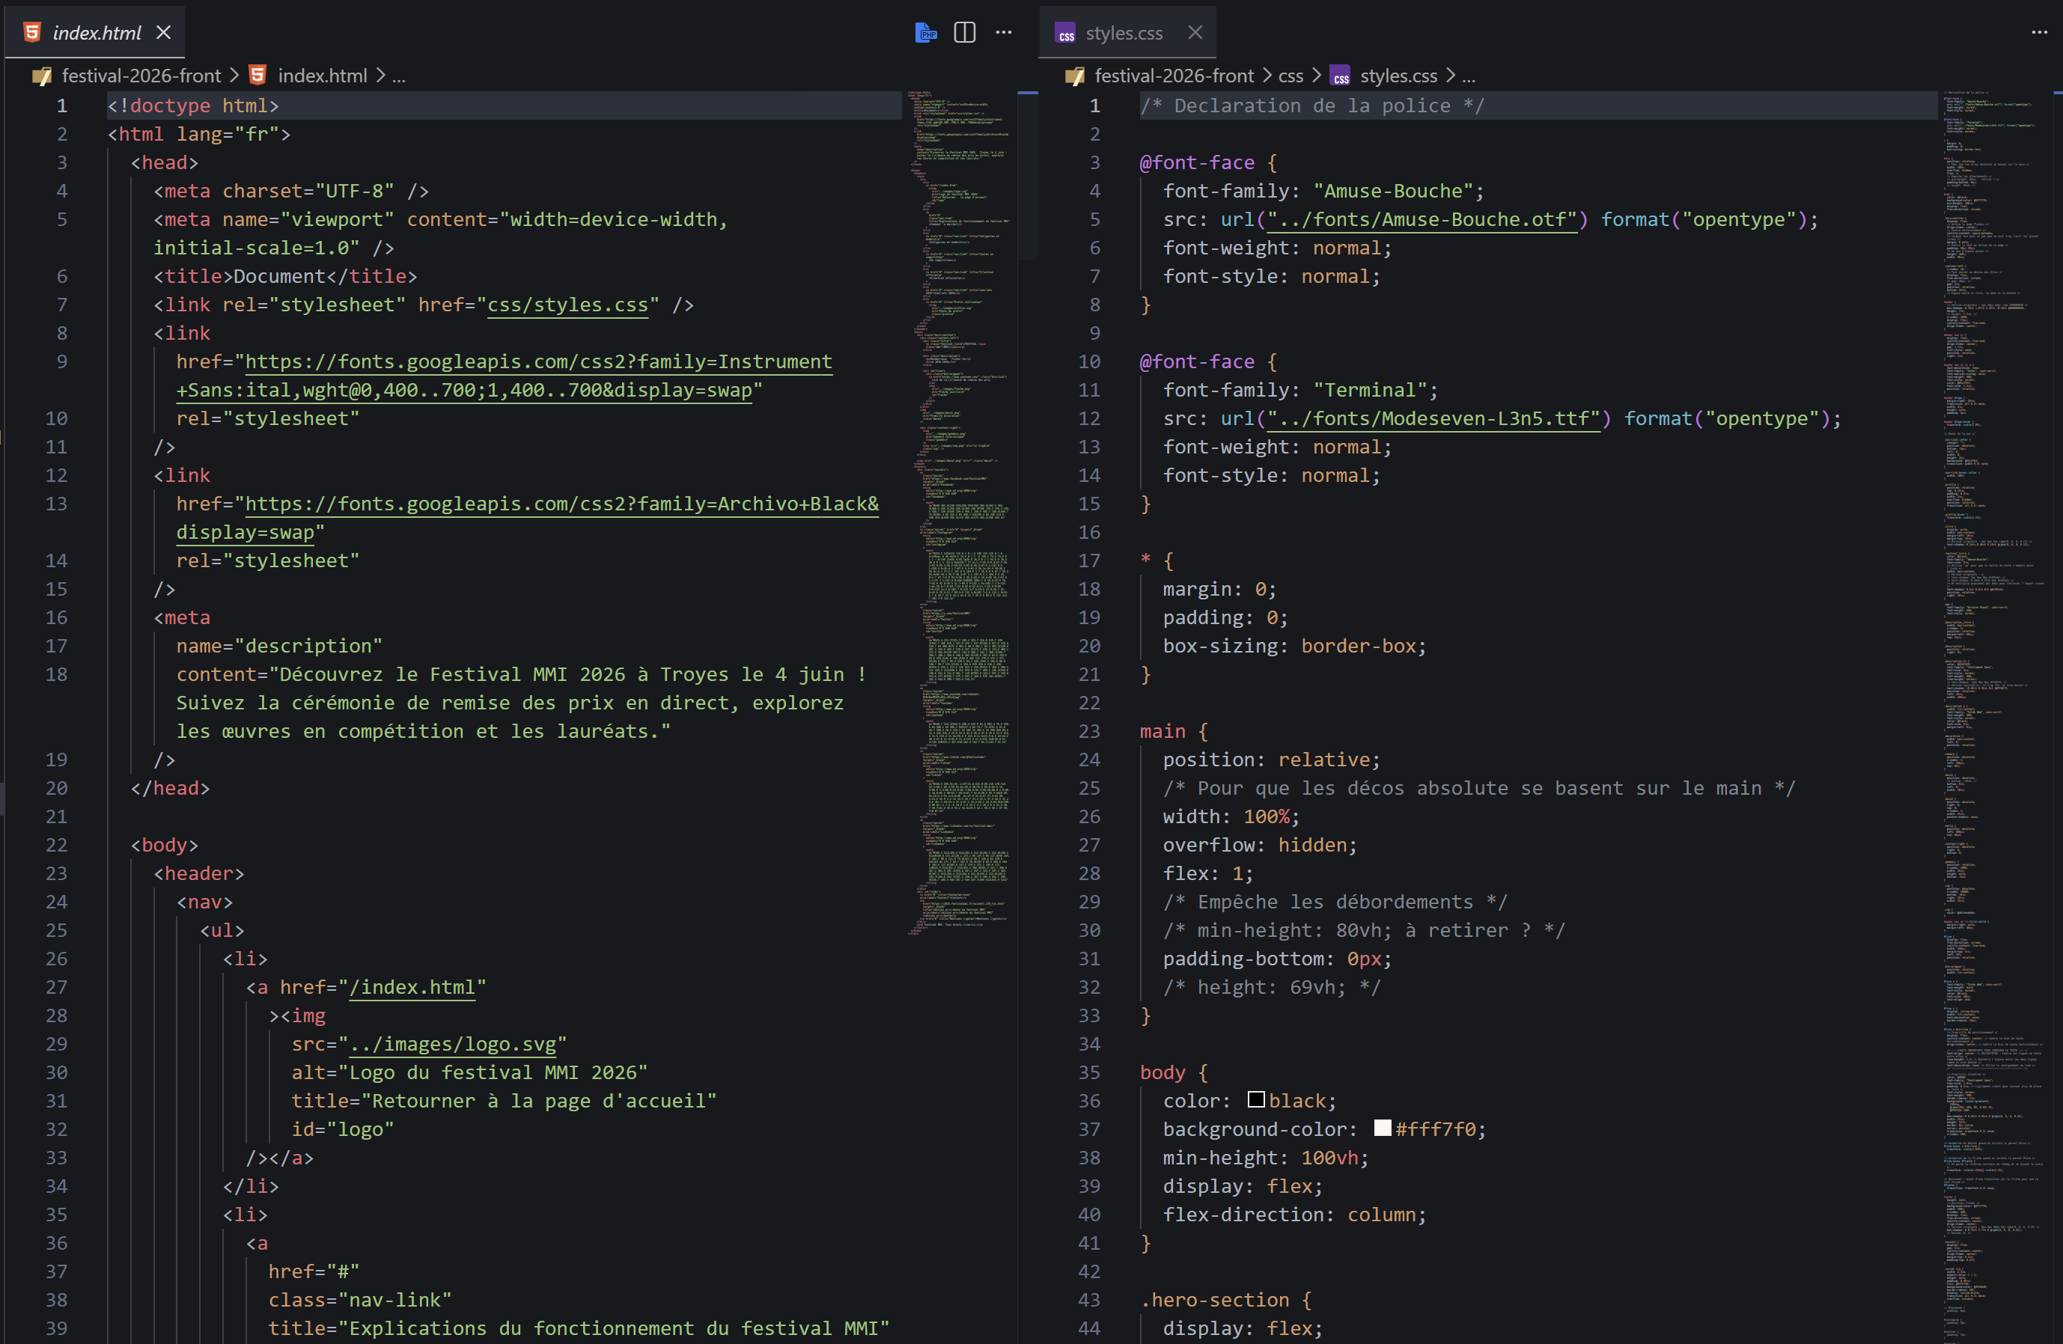Switch to the index.html tab

97,33
